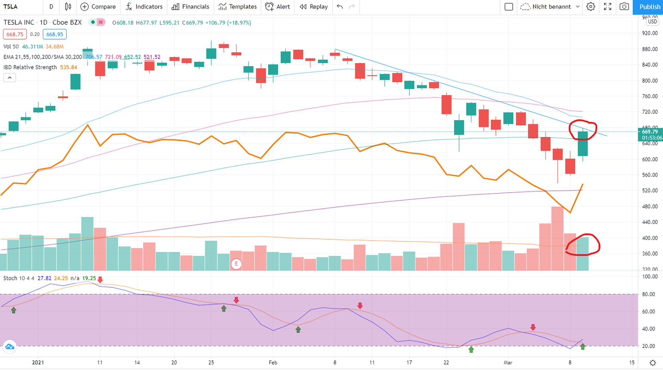Select the USD currency toggle
The width and height of the screenshot is (663, 370).
pyautogui.click(x=652, y=22)
